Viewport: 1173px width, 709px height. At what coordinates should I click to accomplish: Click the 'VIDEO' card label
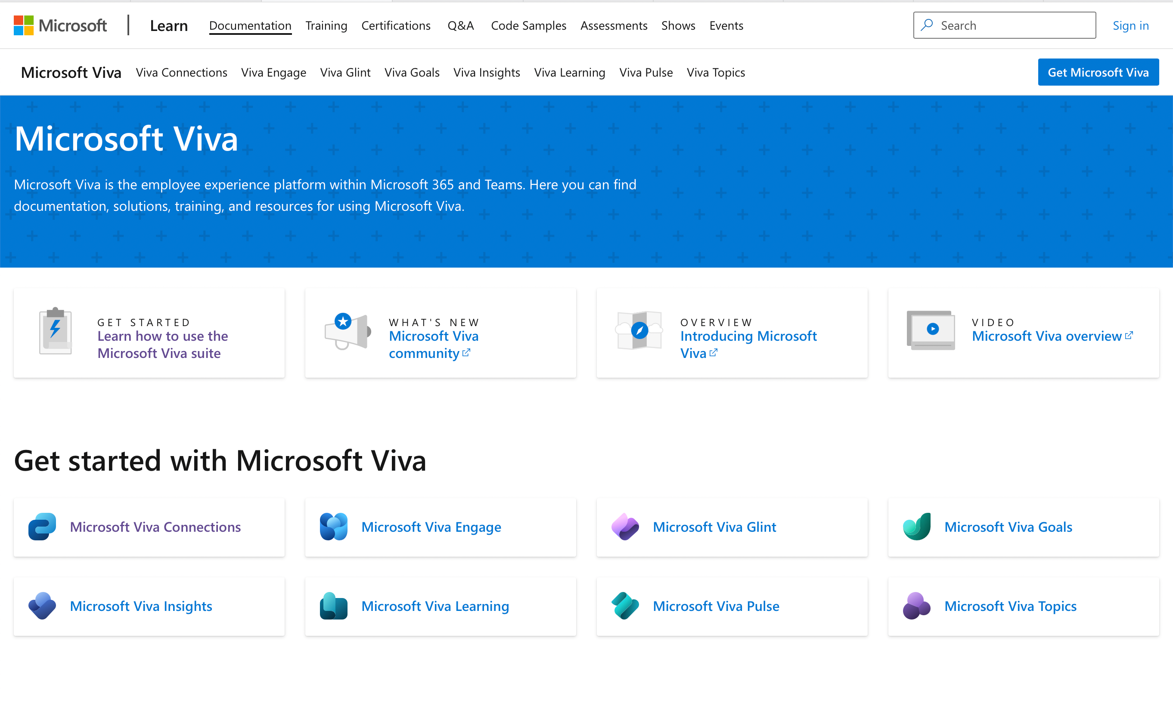tap(993, 322)
